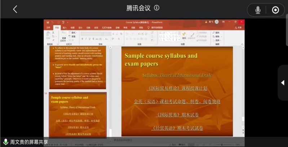Switch to the 插入 (Insert) ribbon tab

[65, 27]
